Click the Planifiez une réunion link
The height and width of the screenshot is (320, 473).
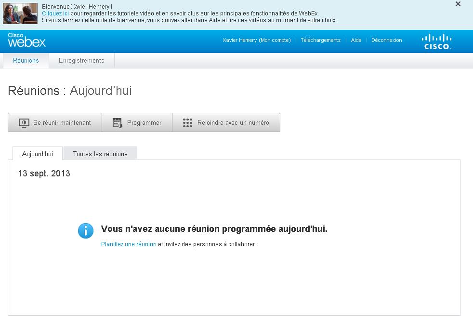pos(129,244)
